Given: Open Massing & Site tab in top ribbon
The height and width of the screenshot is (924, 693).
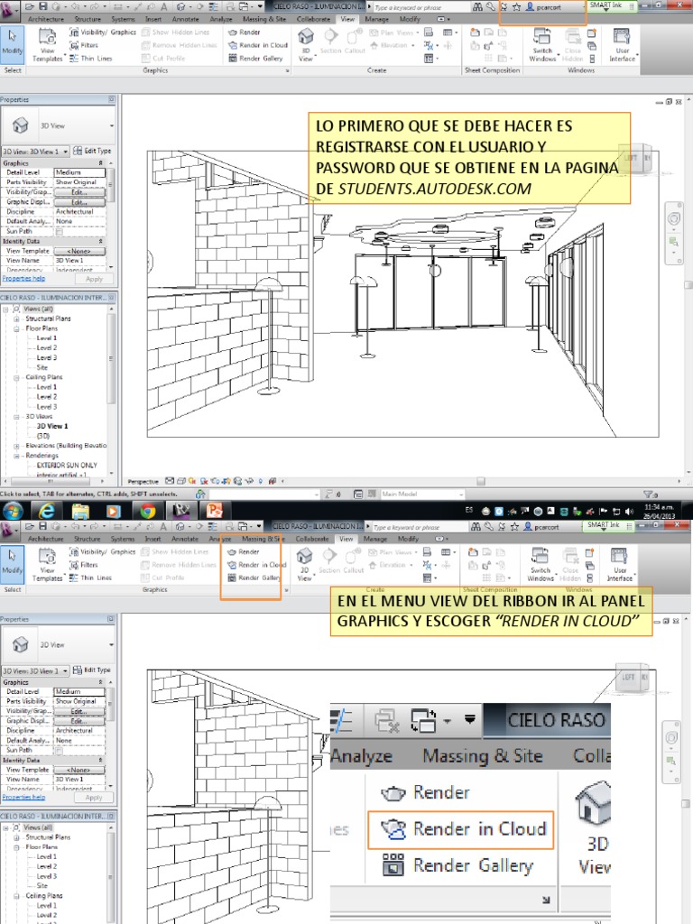Looking at the screenshot, I should pyautogui.click(x=264, y=20).
